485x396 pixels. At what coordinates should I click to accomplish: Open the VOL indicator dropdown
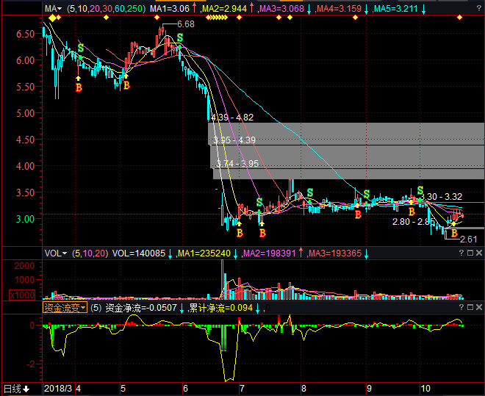[x=55, y=253]
